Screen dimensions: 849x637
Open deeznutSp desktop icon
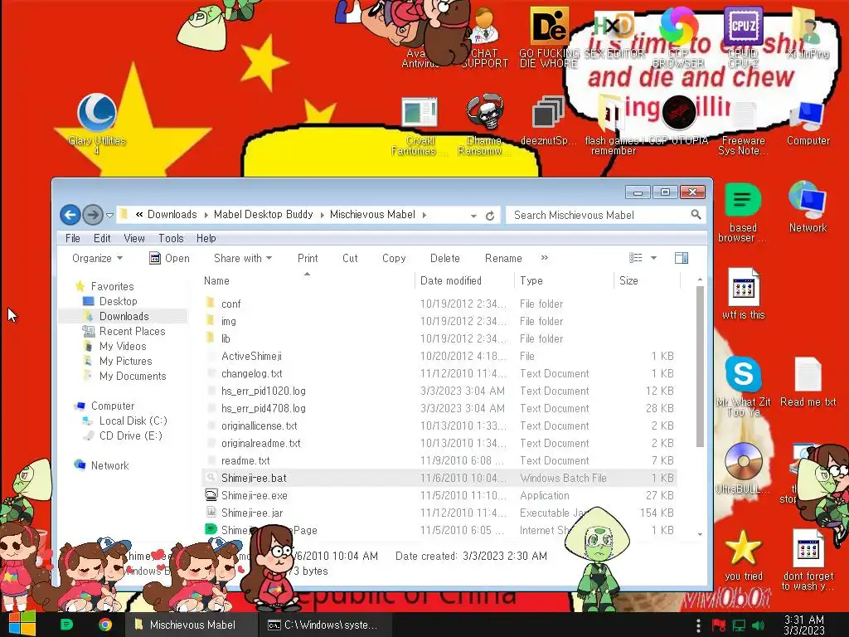548,121
